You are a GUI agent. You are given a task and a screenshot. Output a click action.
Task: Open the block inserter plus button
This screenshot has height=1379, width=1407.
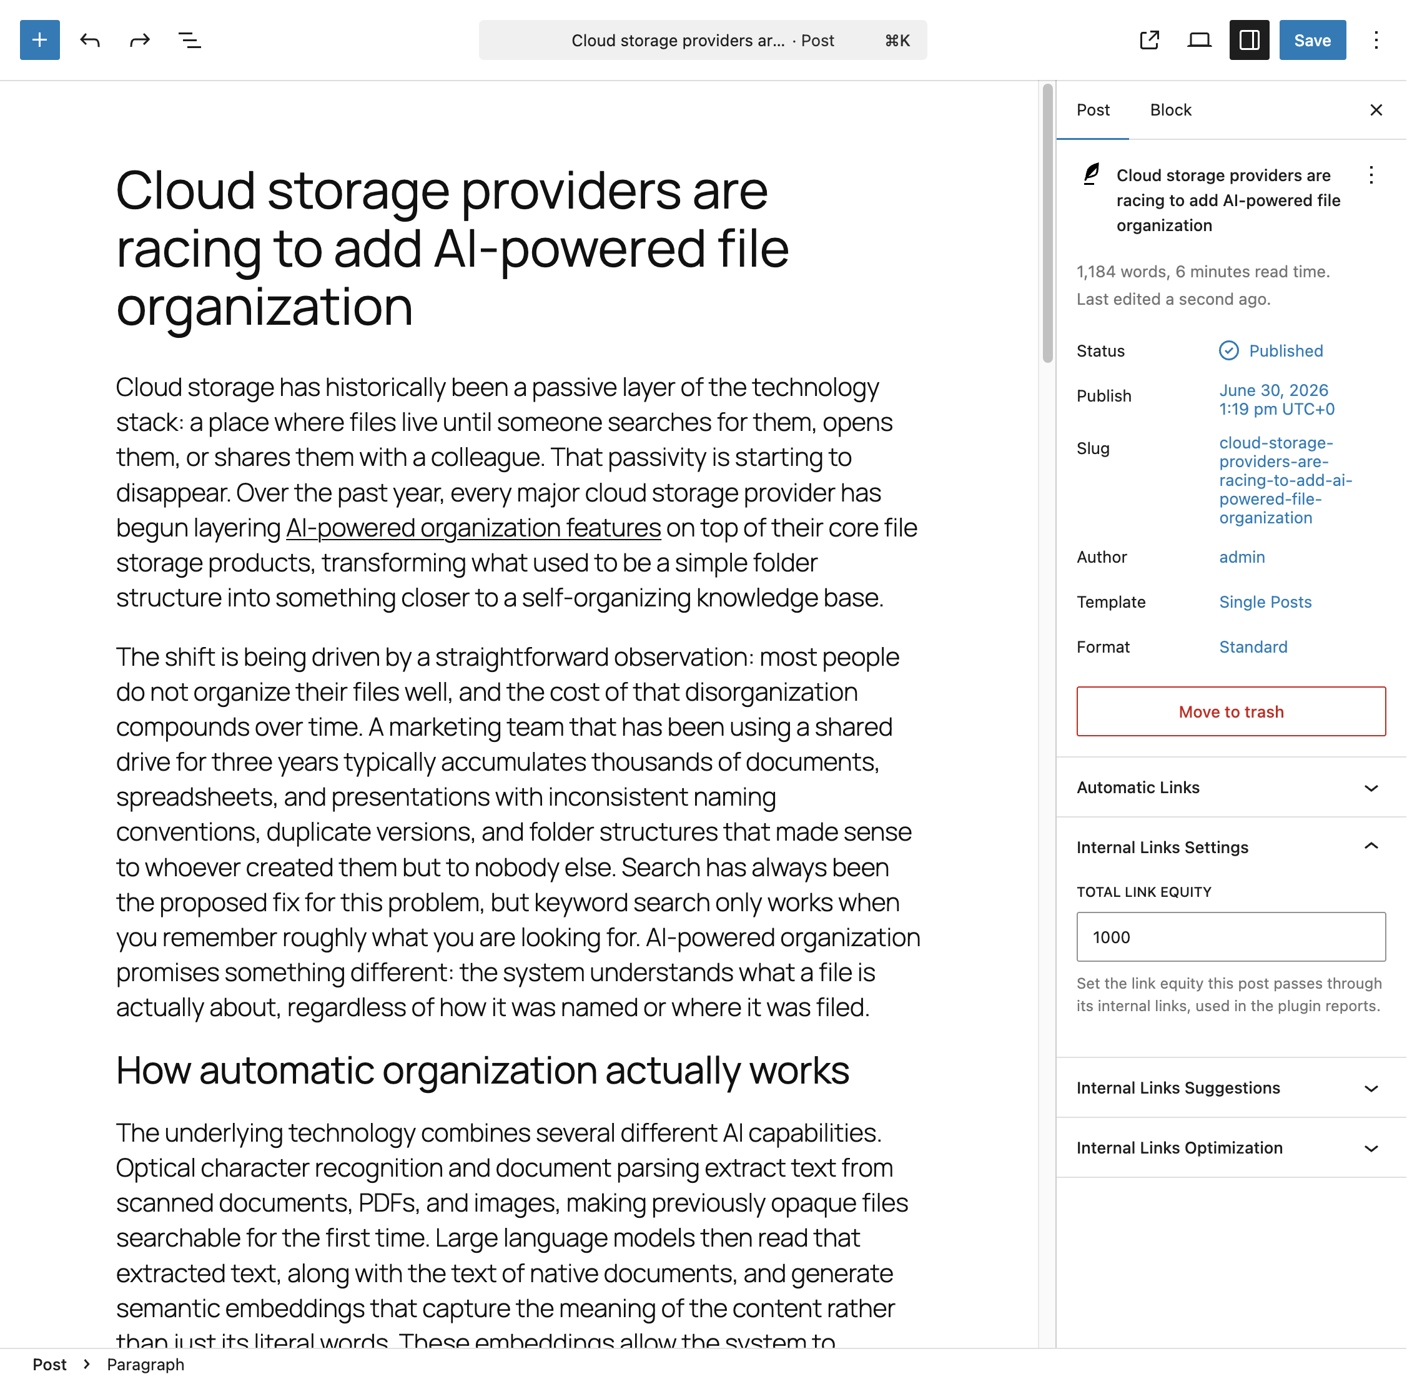click(40, 40)
